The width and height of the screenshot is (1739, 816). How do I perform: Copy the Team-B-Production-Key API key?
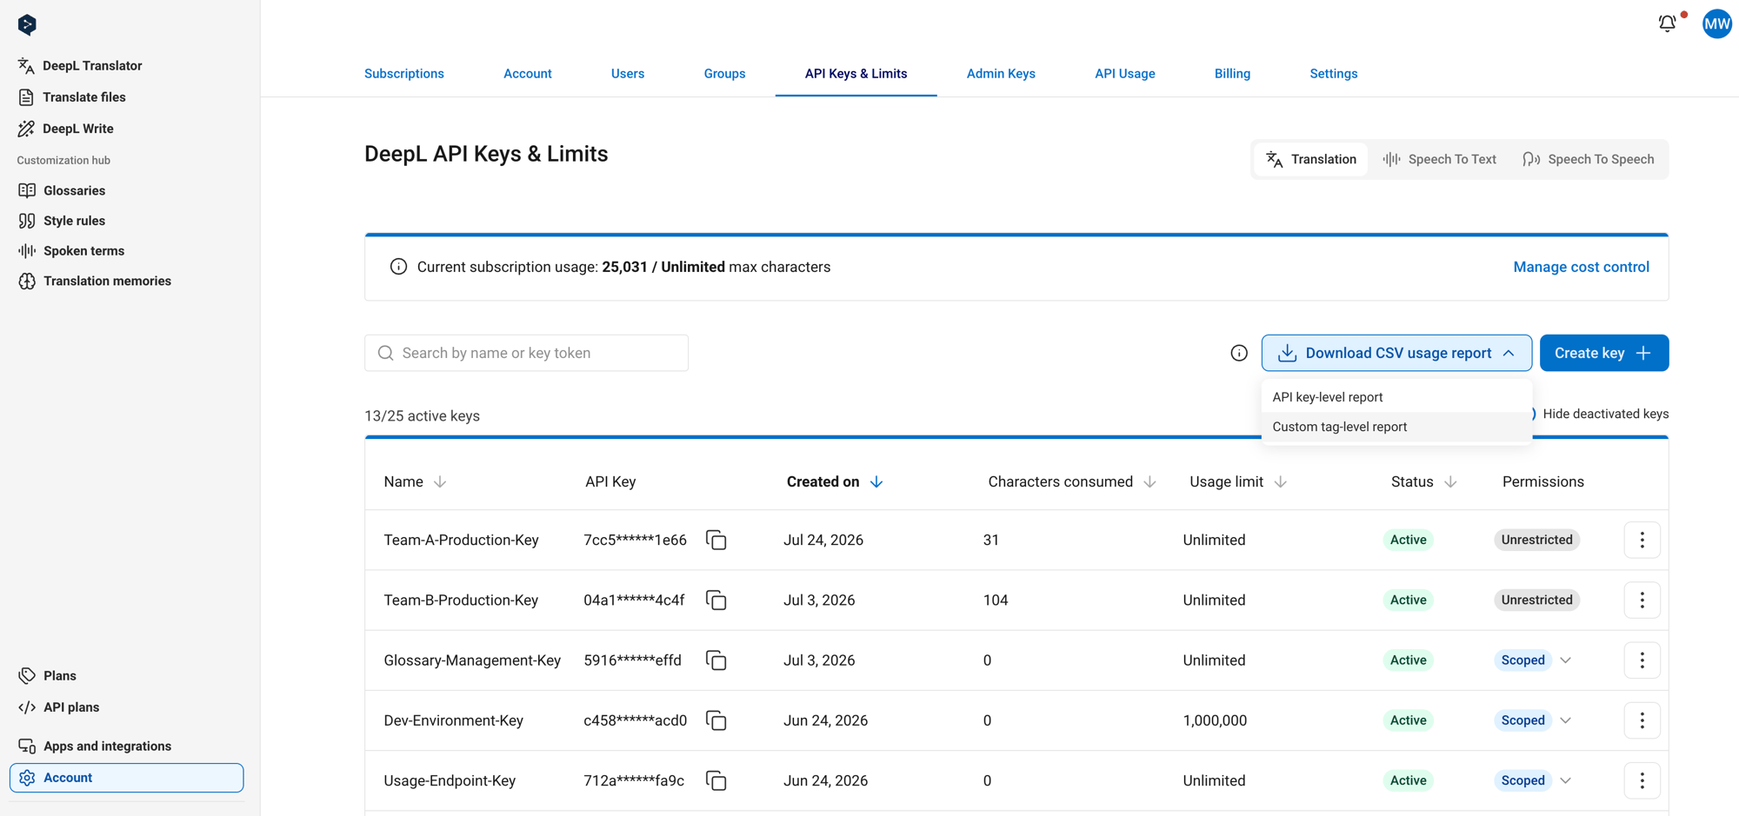coord(716,600)
